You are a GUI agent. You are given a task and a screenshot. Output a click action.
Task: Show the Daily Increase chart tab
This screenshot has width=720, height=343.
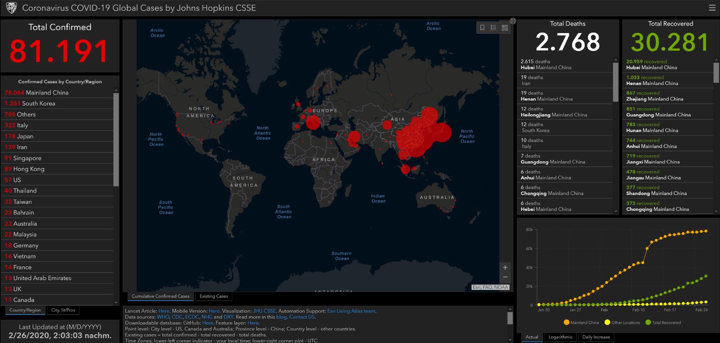[x=596, y=337]
